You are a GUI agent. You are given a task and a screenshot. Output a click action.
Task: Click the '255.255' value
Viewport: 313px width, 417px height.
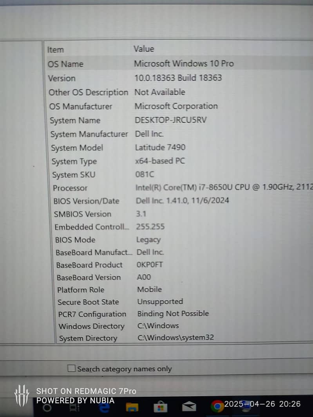tap(150, 226)
